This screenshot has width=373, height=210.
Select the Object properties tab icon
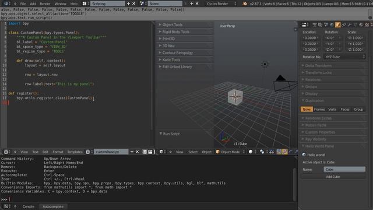point(337,24)
